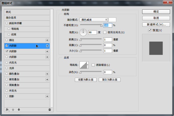
Task: Expand the 等高线 contour picker arrow
Action: (88, 65)
